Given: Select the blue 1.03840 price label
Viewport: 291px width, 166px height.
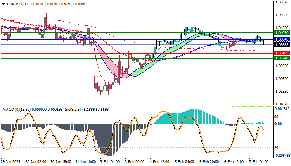Looking at the screenshot, I should tap(282, 39).
